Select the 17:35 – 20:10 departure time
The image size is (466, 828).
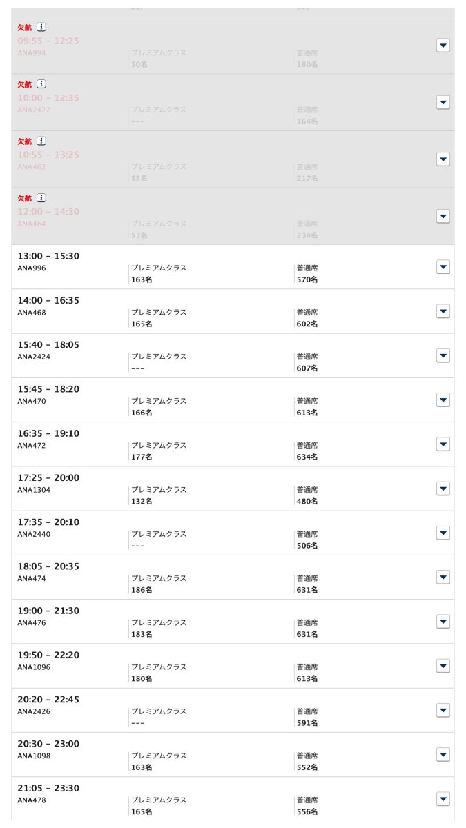[x=48, y=522]
